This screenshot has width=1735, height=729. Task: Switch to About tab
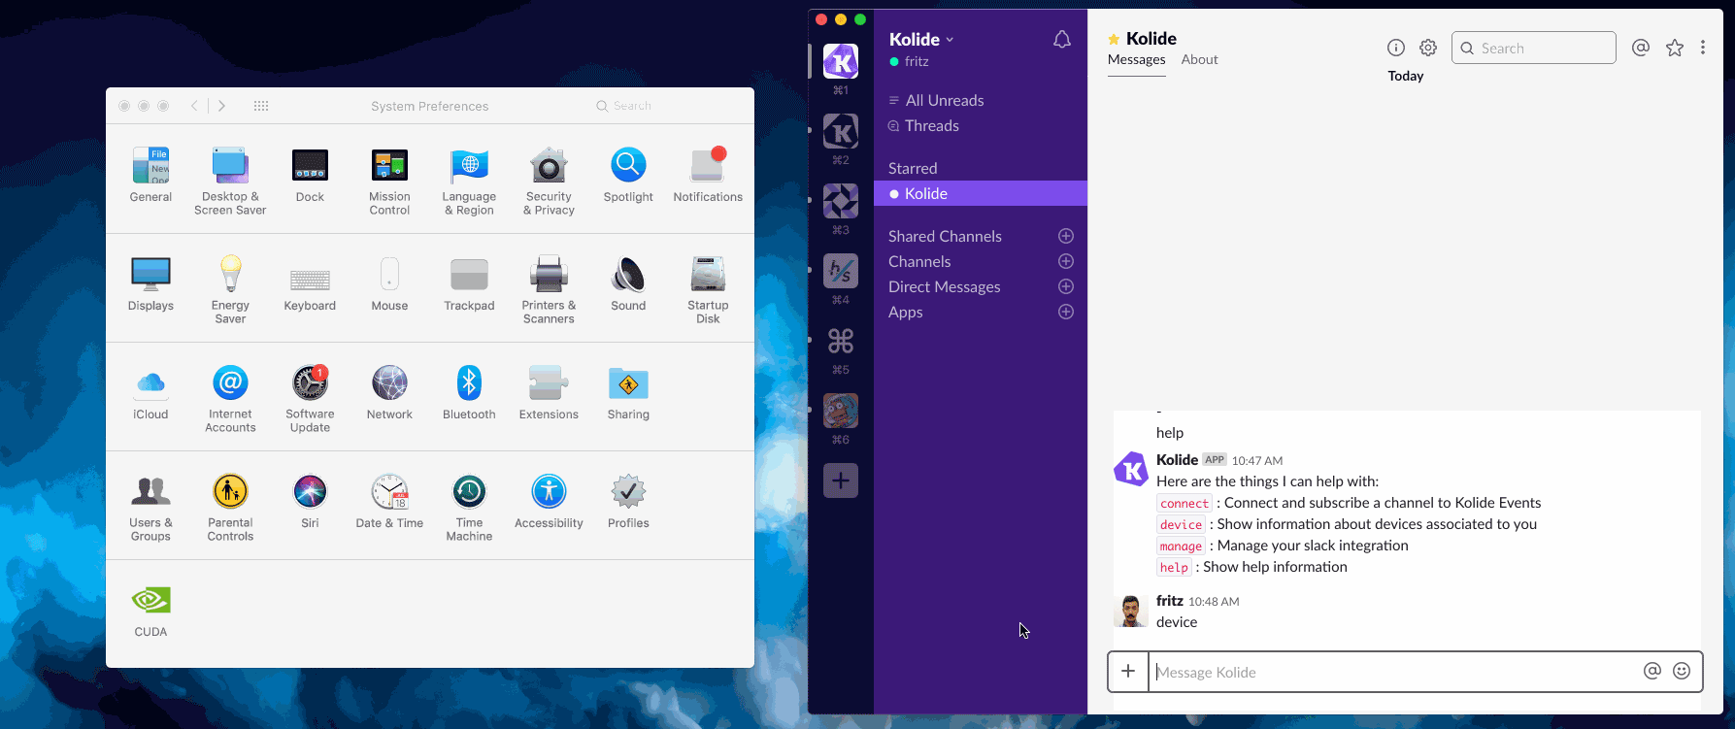coord(1199,59)
